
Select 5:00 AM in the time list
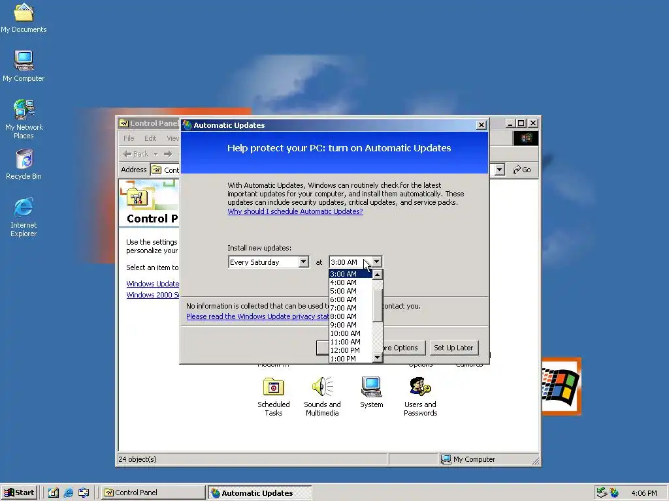click(x=350, y=291)
